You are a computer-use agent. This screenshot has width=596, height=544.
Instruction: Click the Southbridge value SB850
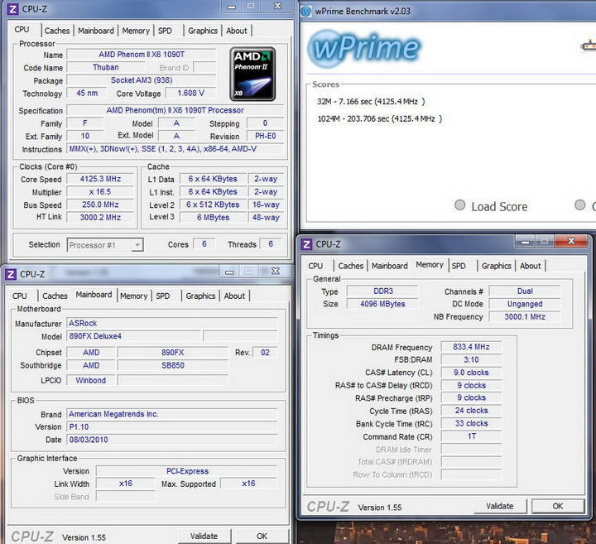coord(173,365)
